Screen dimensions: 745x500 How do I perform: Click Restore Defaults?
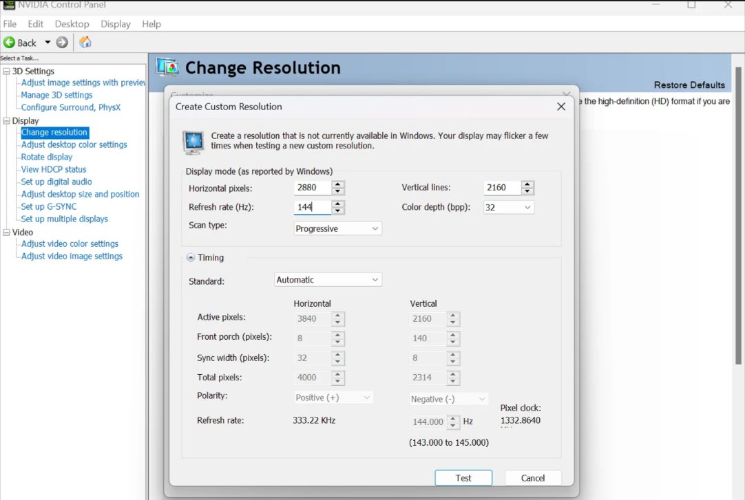click(x=689, y=84)
